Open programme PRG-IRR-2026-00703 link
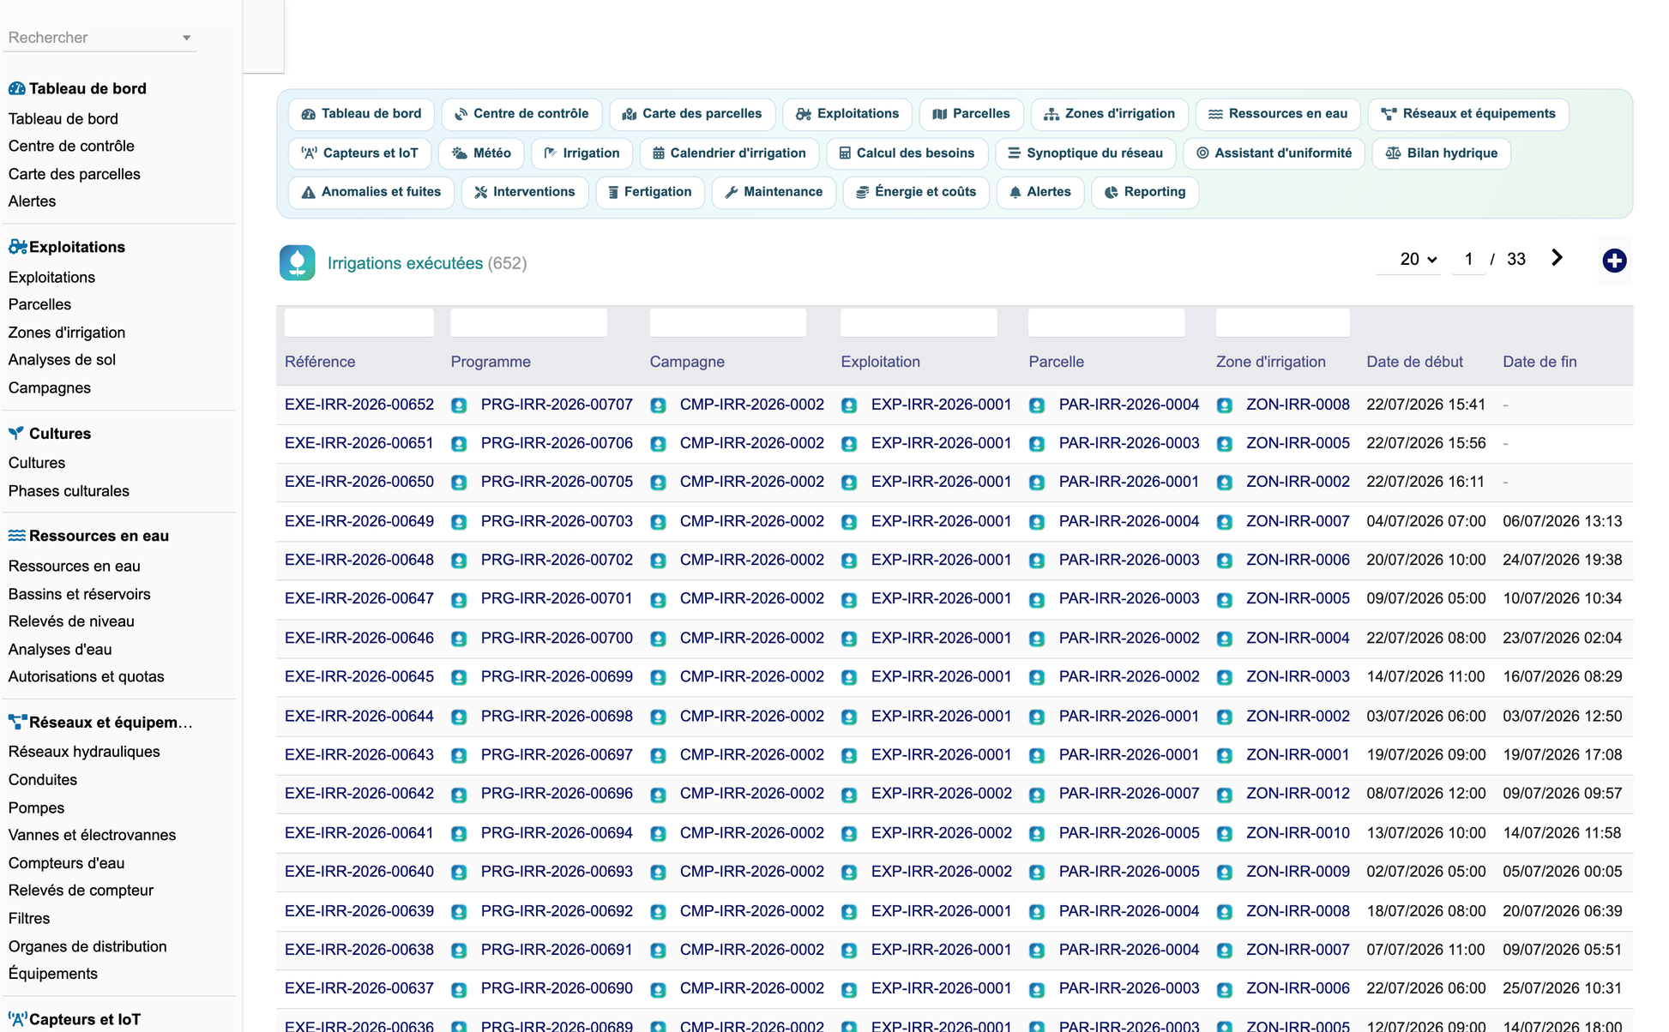The image size is (1669, 1032). (557, 521)
